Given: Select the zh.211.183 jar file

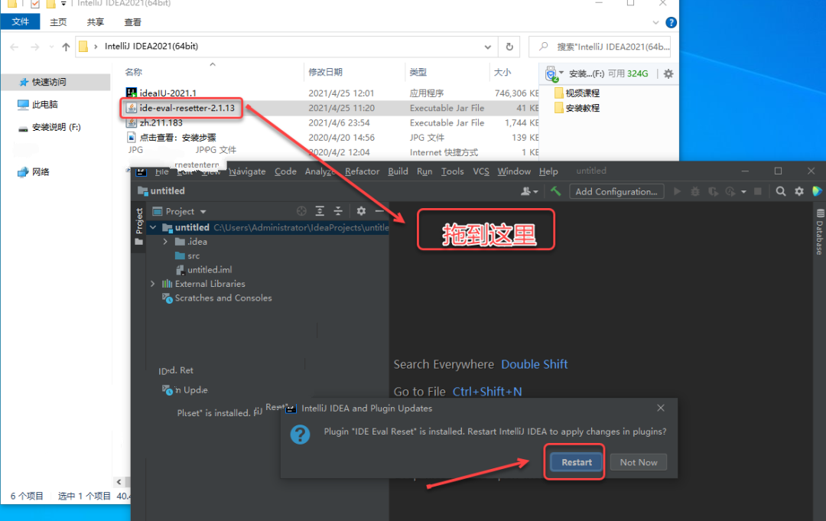Looking at the screenshot, I should pyautogui.click(x=154, y=122).
